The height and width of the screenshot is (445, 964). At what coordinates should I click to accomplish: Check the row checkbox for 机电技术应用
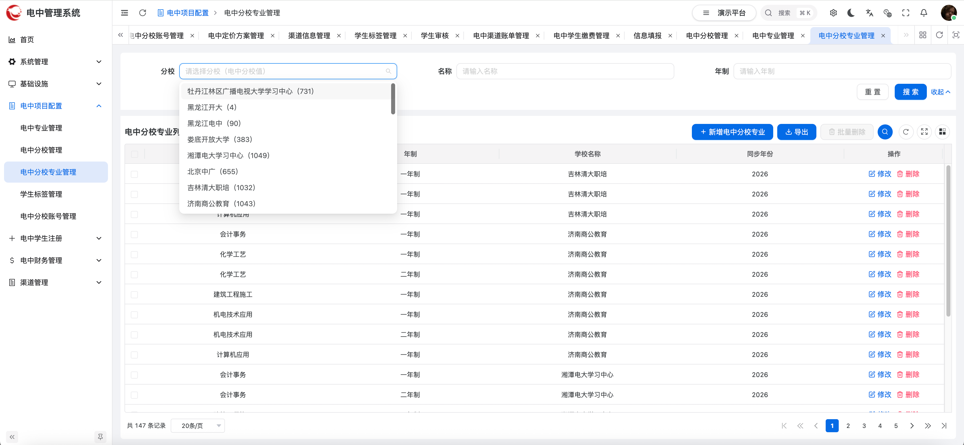134,315
